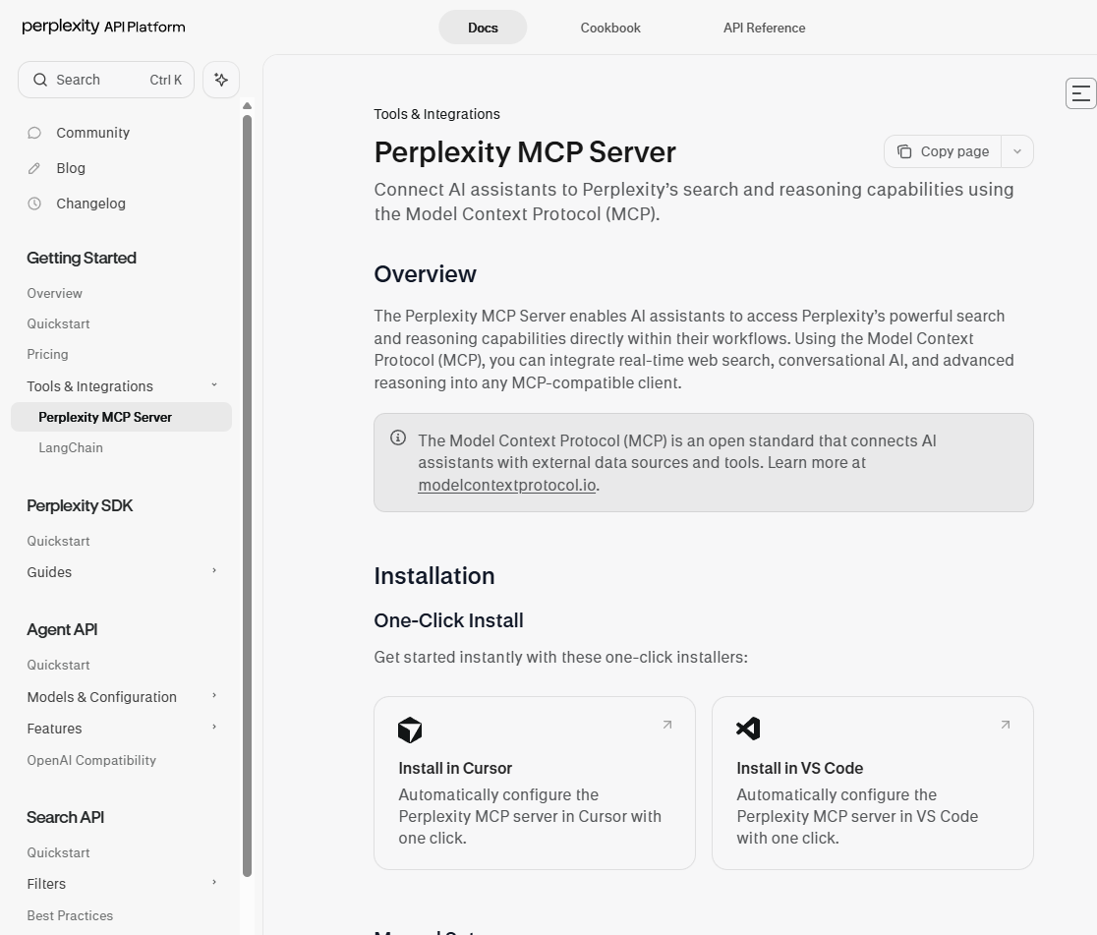Click the external link arrow on Install in VS Code

click(1005, 724)
